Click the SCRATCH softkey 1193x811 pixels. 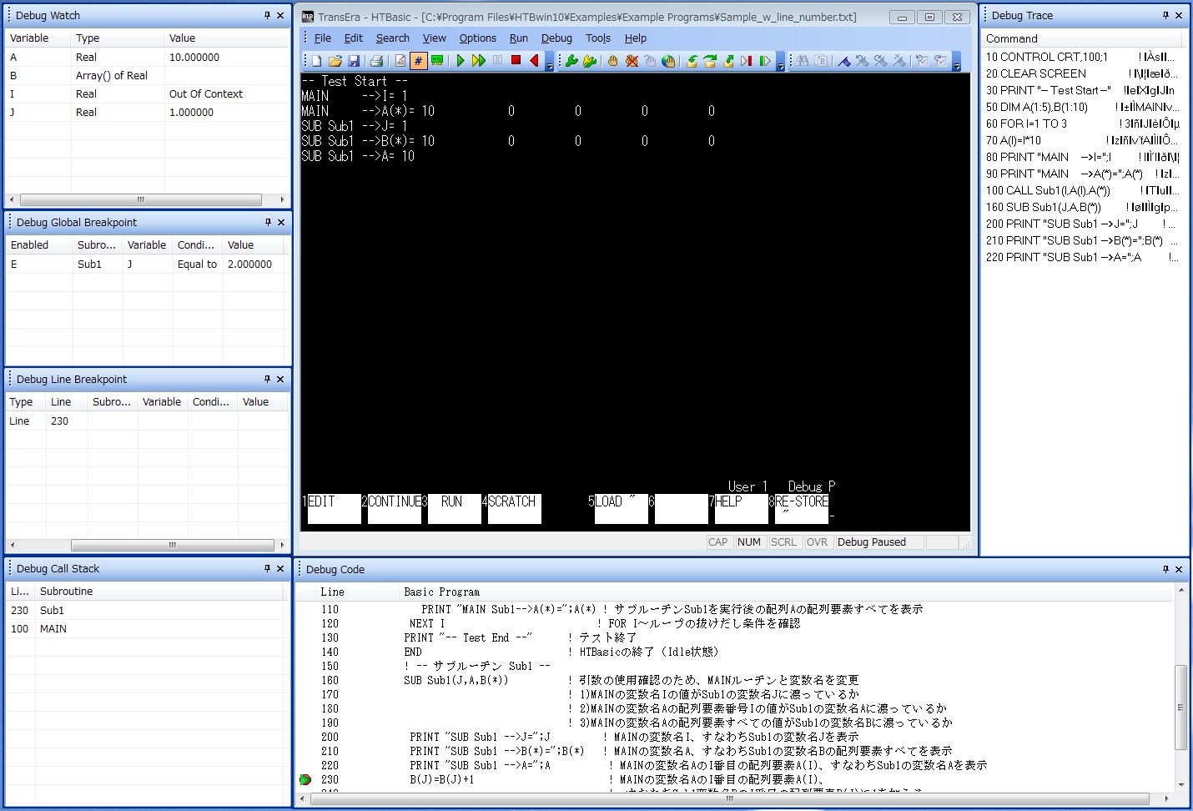[x=514, y=509]
